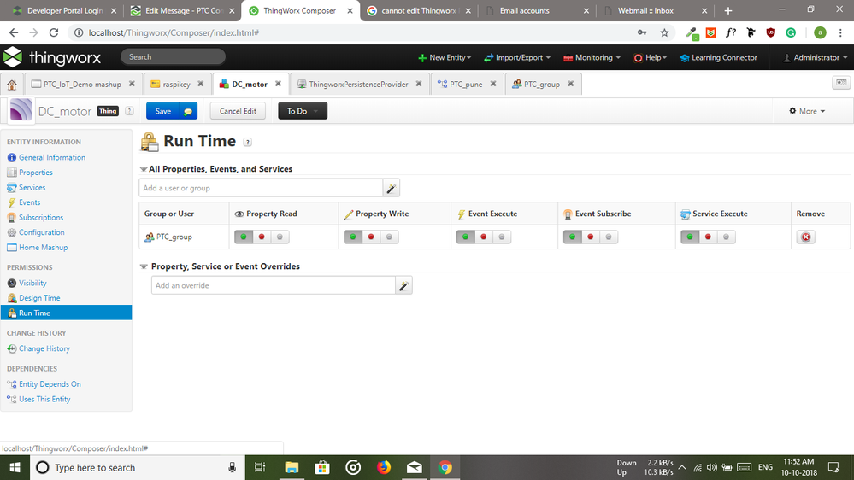This screenshot has width=854, height=480.
Task: Click the thingworx logo in header
Action: click(x=52, y=57)
